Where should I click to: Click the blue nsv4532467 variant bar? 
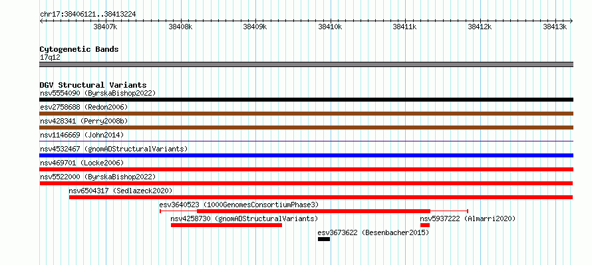(x=306, y=155)
